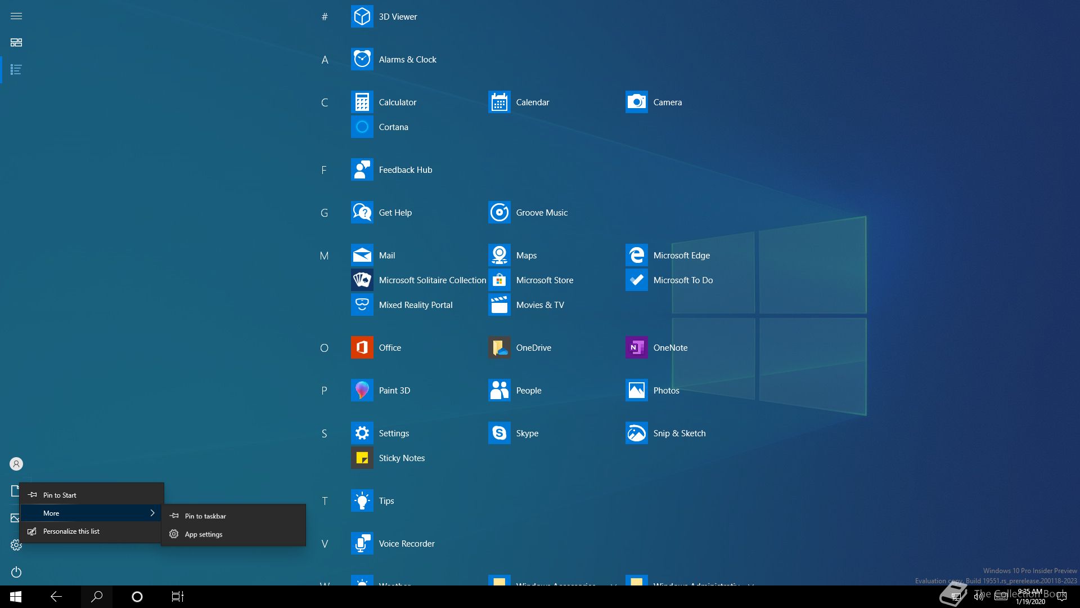Select Pin to Start in context menu
The image size is (1080, 608).
click(x=92, y=495)
